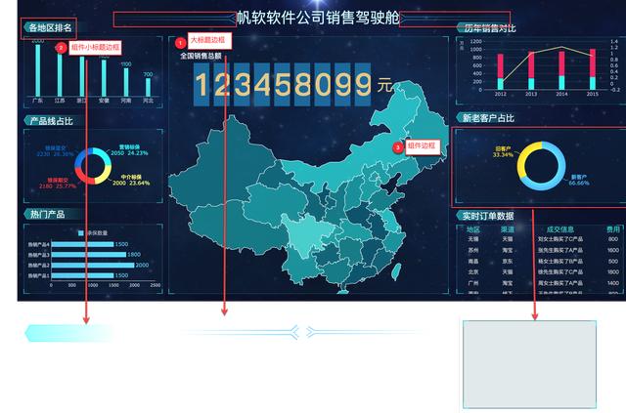Click the 旧客户 33.34% label
Image resolution: width=626 pixels, height=413 pixels.
(503, 152)
